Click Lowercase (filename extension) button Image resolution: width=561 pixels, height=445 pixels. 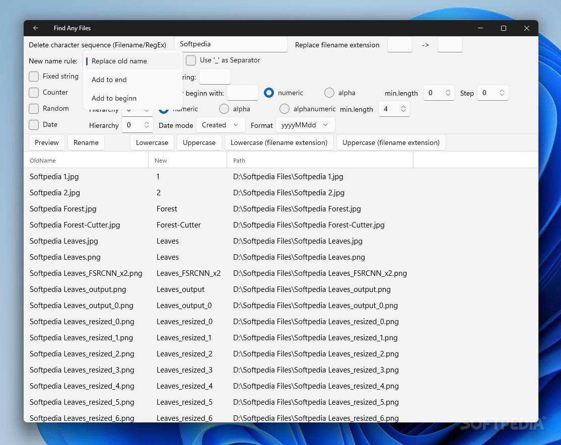point(278,142)
